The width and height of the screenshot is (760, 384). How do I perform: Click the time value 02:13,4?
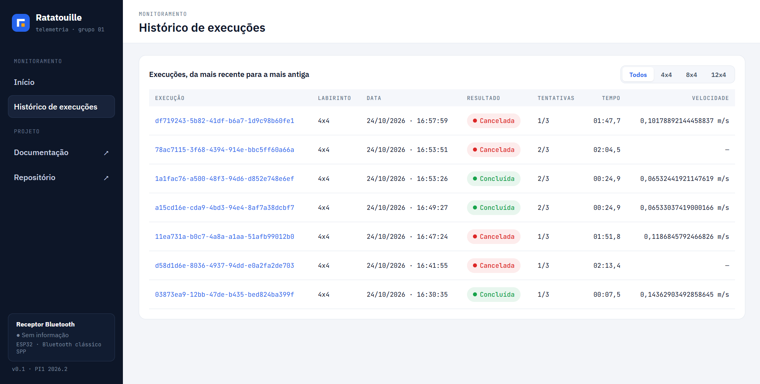click(x=607, y=265)
